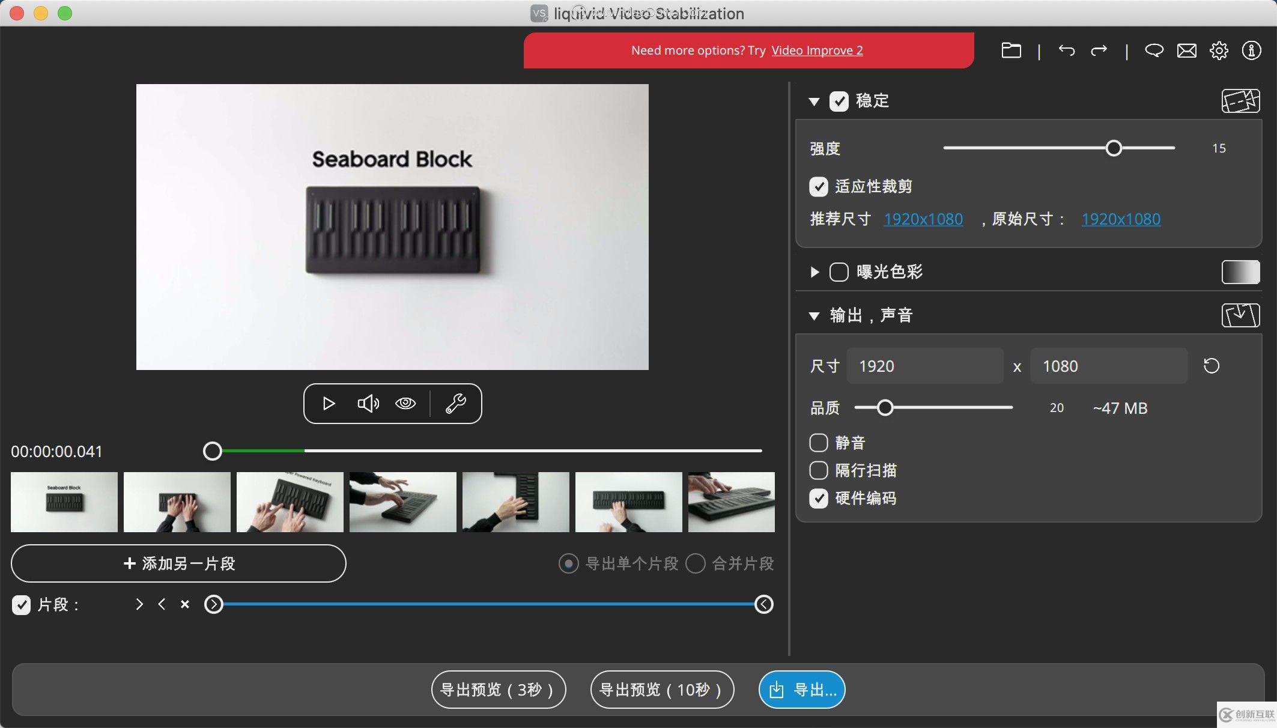Click 导出预览（10秒）button
The height and width of the screenshot is (728, 1277).
[662, 690]
